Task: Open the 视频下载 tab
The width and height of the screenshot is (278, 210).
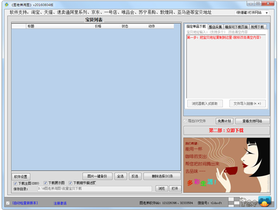Action: click(x=258, y=27)
